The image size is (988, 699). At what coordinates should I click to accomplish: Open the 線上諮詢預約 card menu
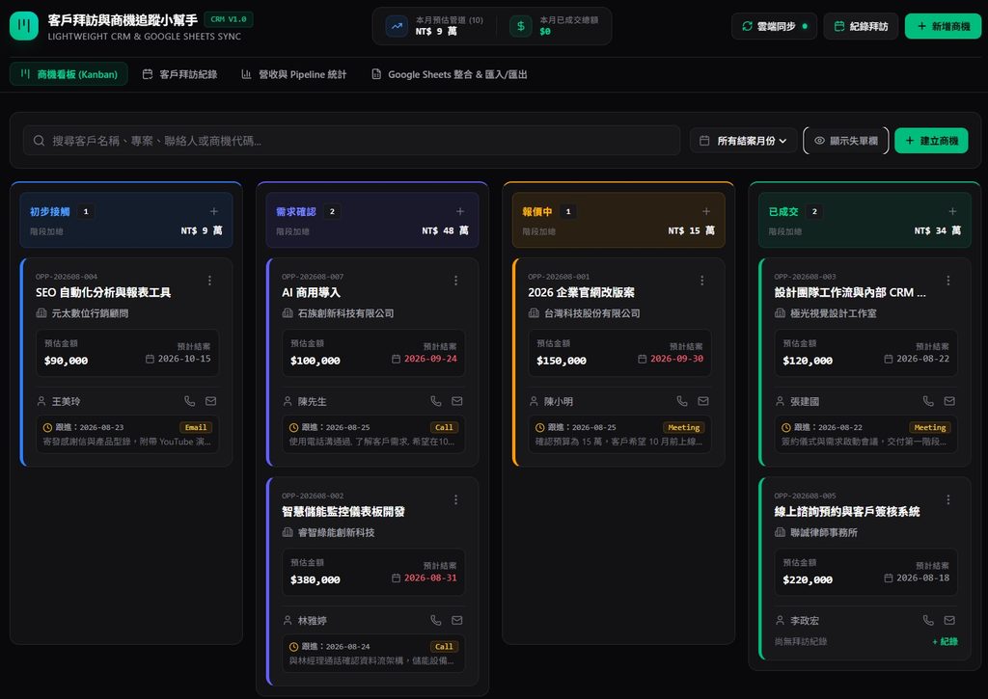pyautogui.click(x=948, y=499)
